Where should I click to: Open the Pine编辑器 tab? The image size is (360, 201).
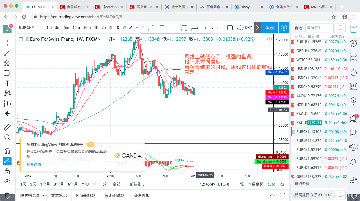(86, 195)
